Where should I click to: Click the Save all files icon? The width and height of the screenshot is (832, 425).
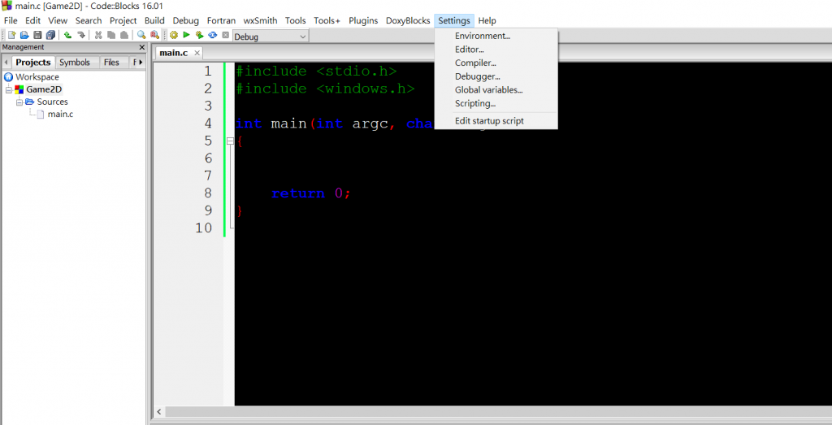(x=50, y=35)
